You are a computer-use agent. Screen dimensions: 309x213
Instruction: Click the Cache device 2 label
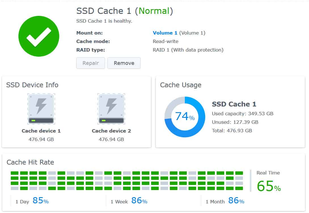(x=111, y=131)
